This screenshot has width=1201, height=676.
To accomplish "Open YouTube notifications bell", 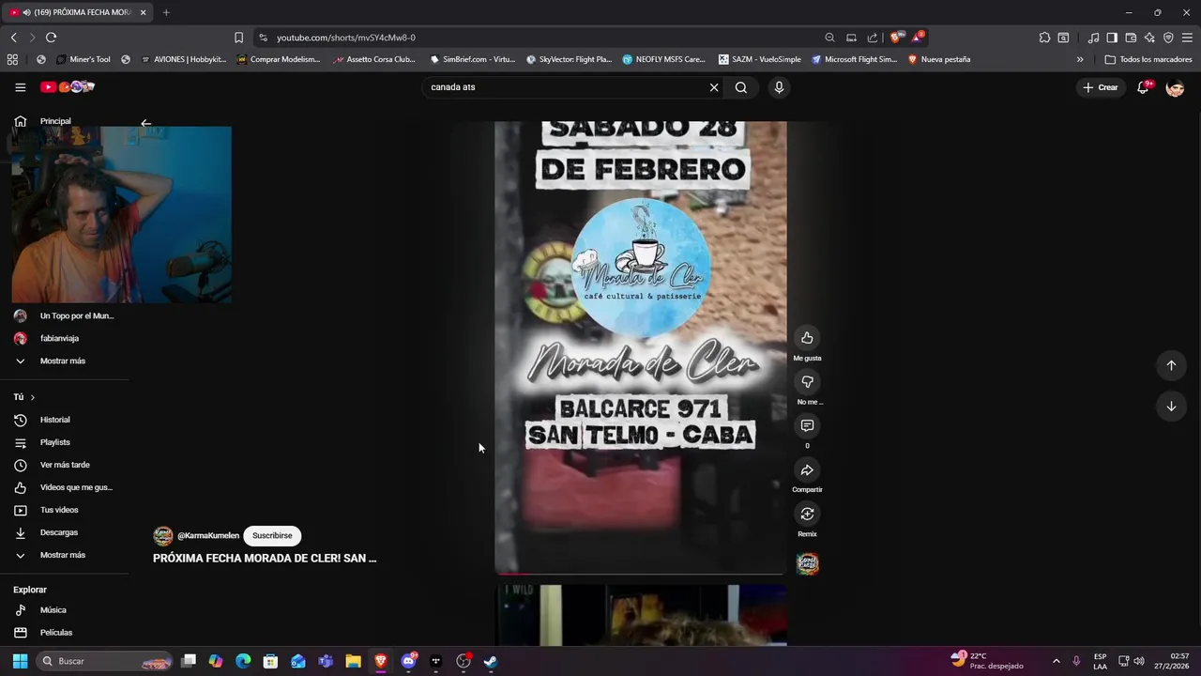I will pos(1143,87).
